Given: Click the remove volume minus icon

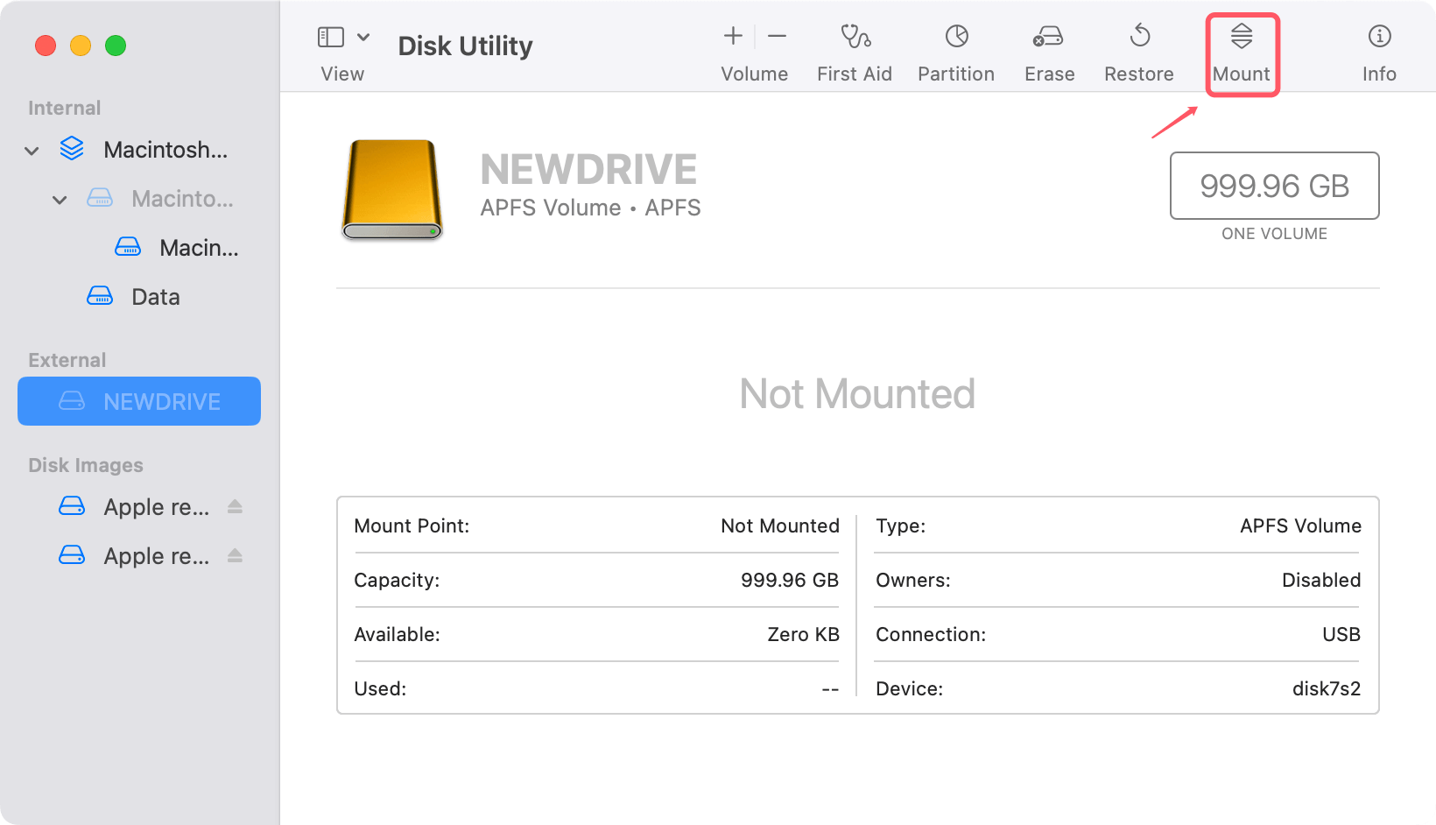Looking at the screenshot, I should [x=776, y=37].
